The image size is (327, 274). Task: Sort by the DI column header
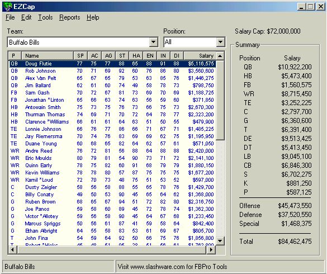tap(177, 55)
